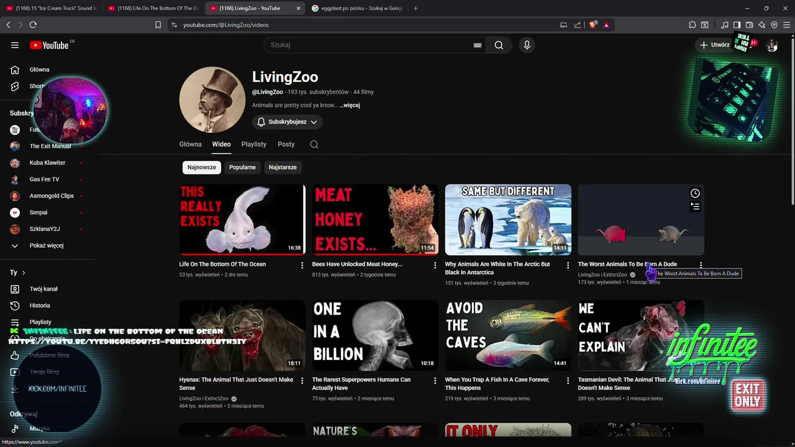Image resolution: width=795 pixels, height=447 pixels.
Task: Bookmark this page with the bookmark icon
Action: (x=158, y=25)
